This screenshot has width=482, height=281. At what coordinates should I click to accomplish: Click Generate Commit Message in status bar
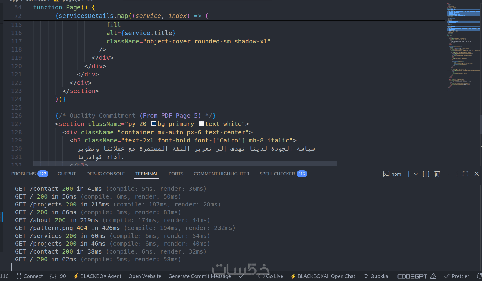click(200, 276)
